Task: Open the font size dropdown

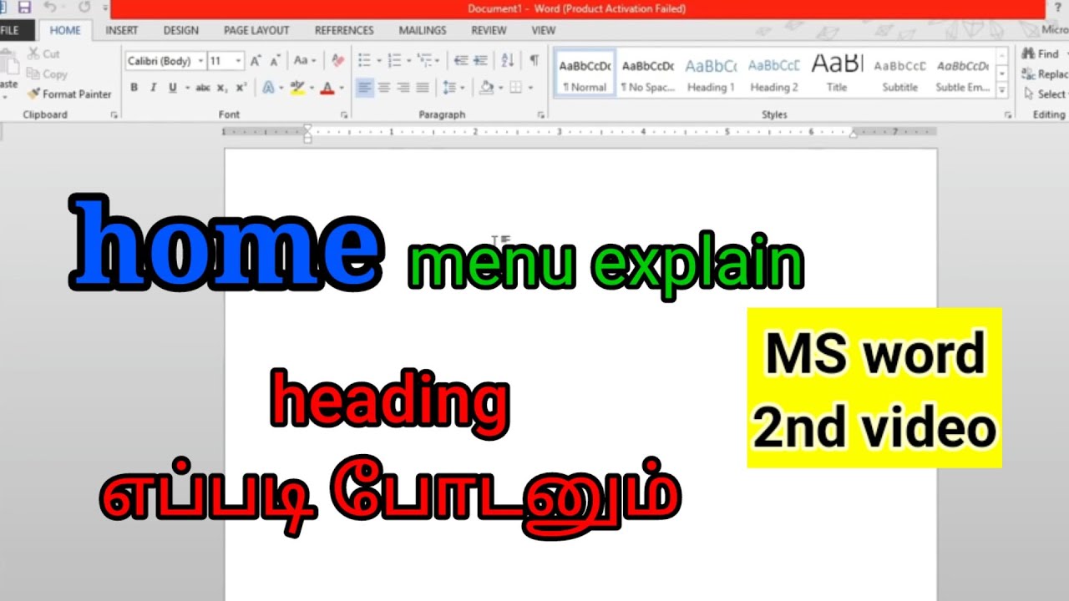Action: (x=239, y=61)
